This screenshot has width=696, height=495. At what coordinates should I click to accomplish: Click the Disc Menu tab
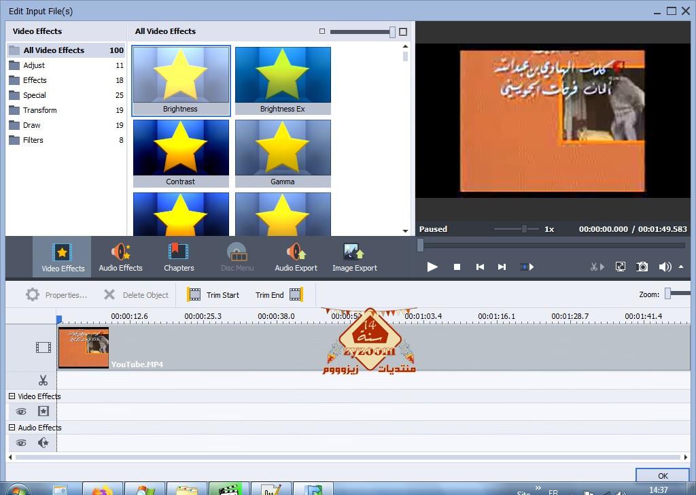[237, 257]
